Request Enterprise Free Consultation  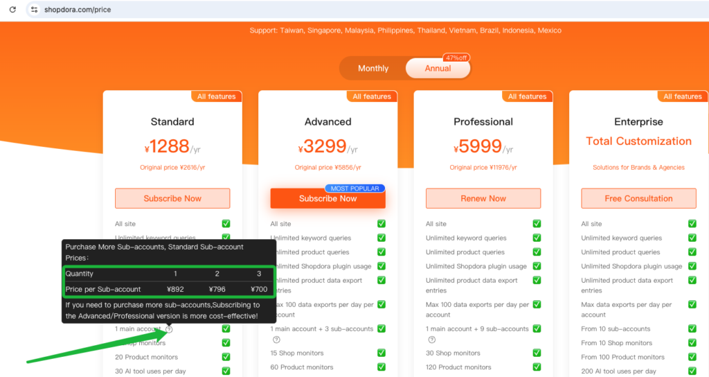click(x=638, y=198)
